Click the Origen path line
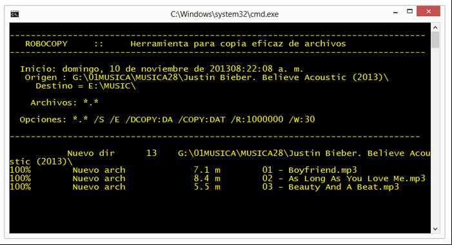This screenshot has height=245, width=452. [x=207, y=77]
